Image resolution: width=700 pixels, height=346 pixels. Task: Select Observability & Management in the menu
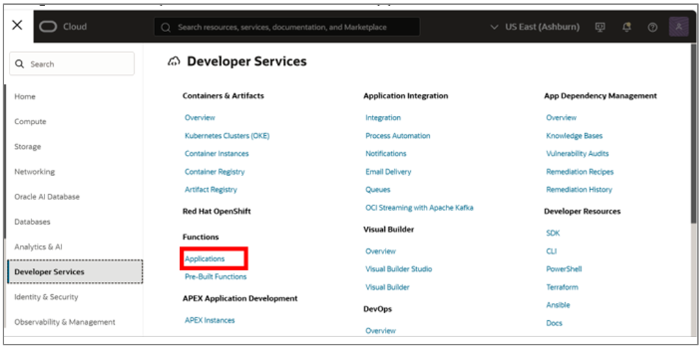[x=65, y=322]
